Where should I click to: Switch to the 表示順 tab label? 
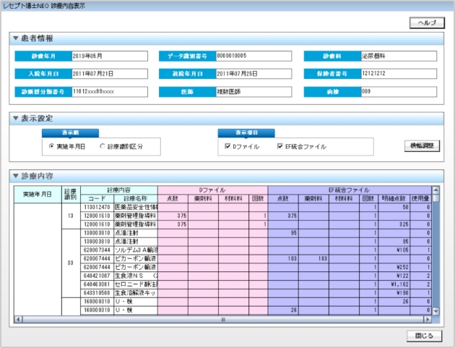(70, 133)
